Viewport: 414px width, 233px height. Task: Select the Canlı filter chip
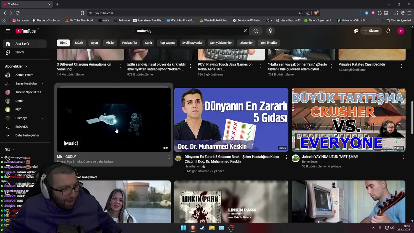pos(148,43)
